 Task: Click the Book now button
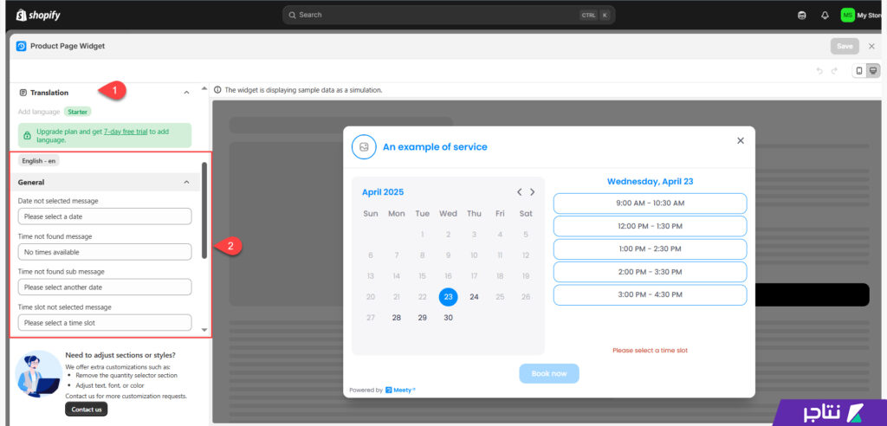pyautogui.click(x=549, y=374)
